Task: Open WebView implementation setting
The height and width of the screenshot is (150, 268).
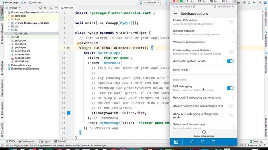Action: coord(204,42)
